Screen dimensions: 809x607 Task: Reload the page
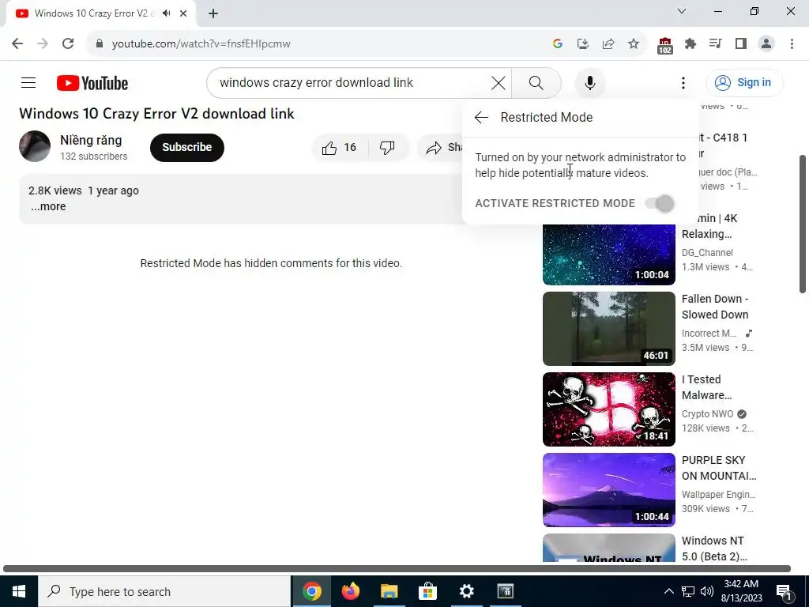[x=68, y=44]
